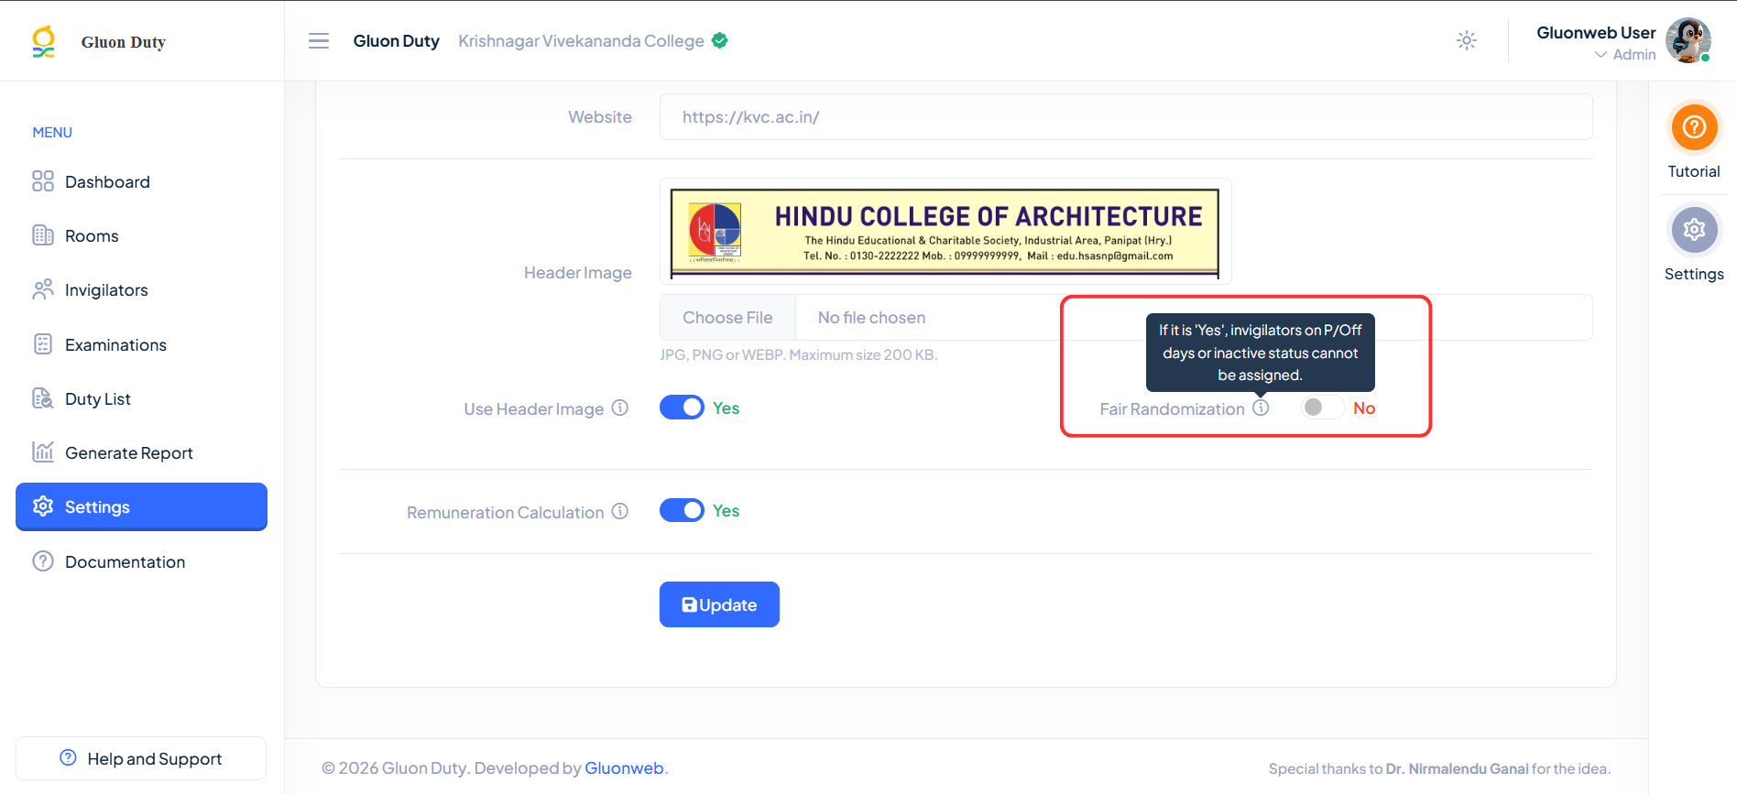Click the user avatar picture
Screen dimensions: 1737x794
[1688, 40]
